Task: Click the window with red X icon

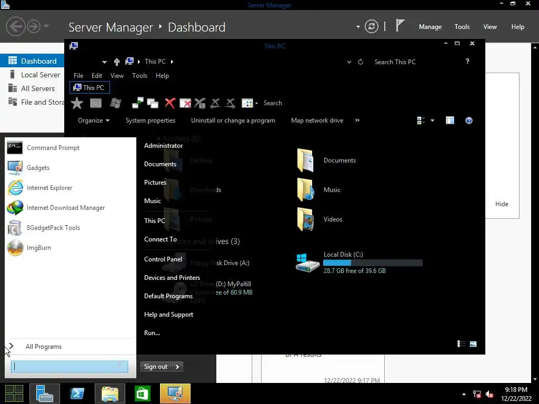Action: click(x=185, y=103)
